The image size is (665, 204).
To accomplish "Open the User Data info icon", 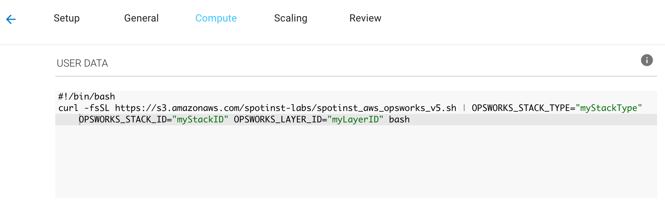I will click(x=647, y=60).
